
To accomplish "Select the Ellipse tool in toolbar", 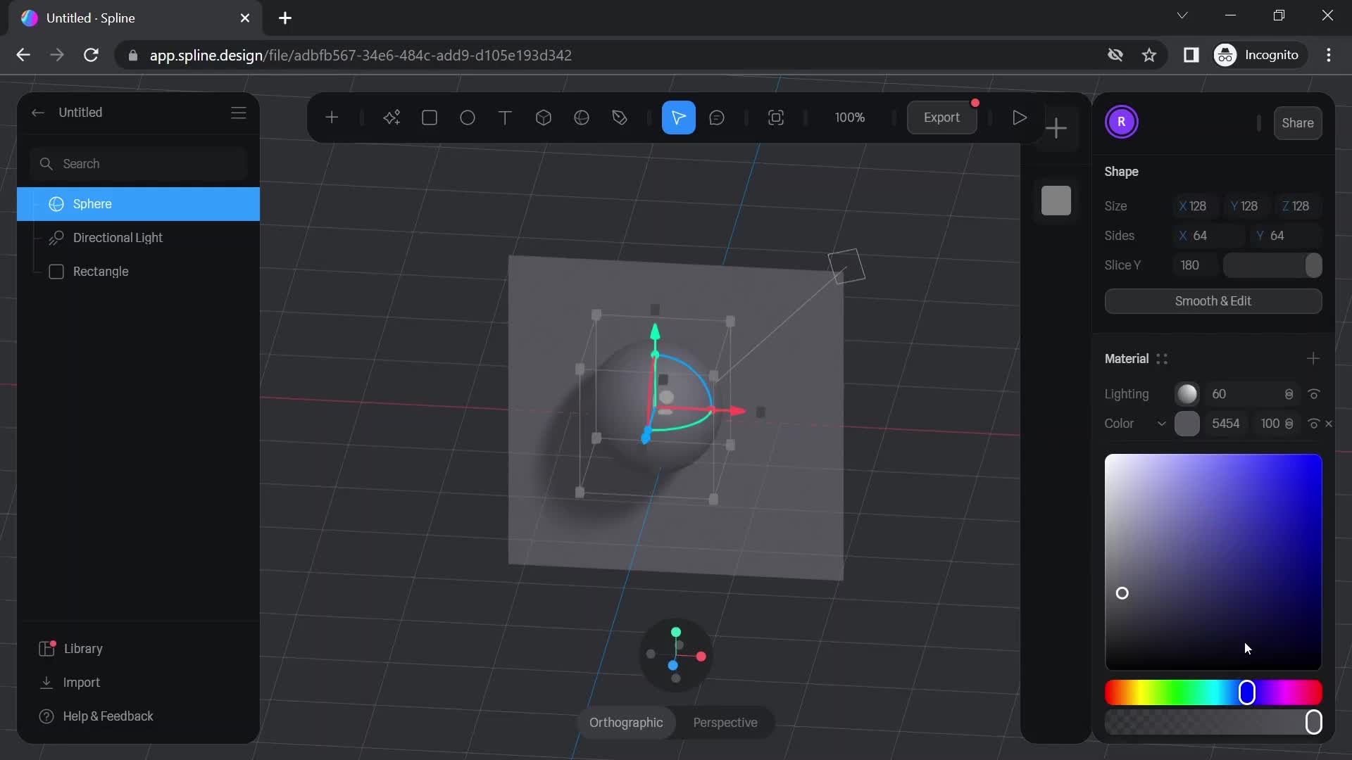I will pos(467,117).
